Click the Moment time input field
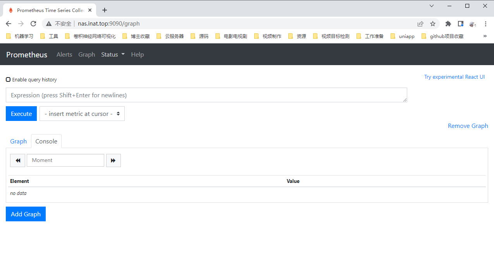 point(65,160)
